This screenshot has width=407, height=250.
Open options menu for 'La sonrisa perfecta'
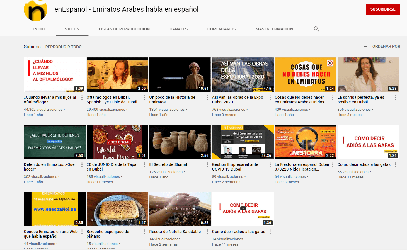point(396,98)
